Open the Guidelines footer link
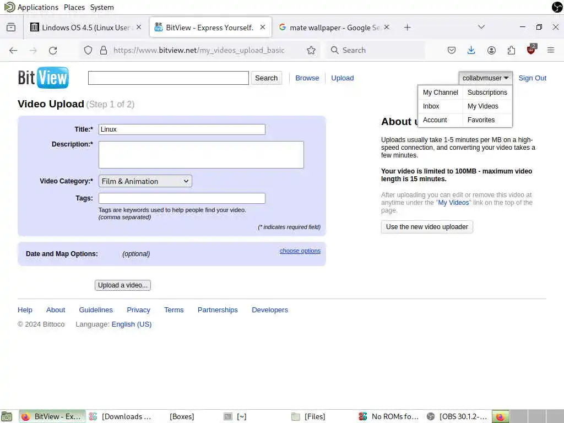The image size is (564, 423). (96, 310)
